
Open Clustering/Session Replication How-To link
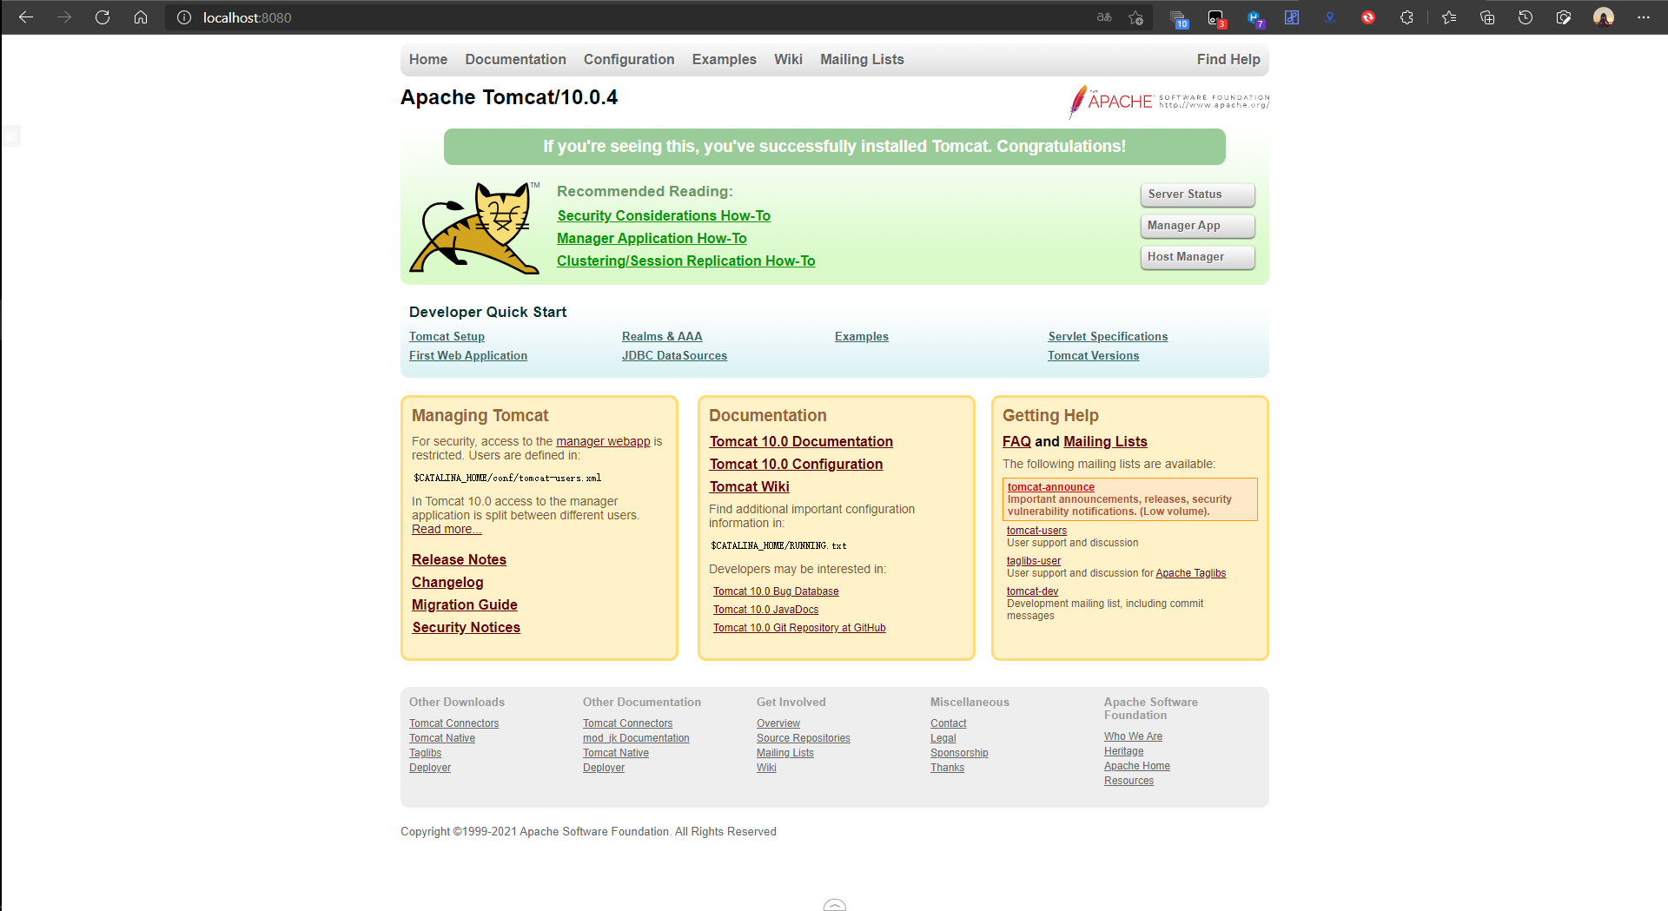(685, 261)
